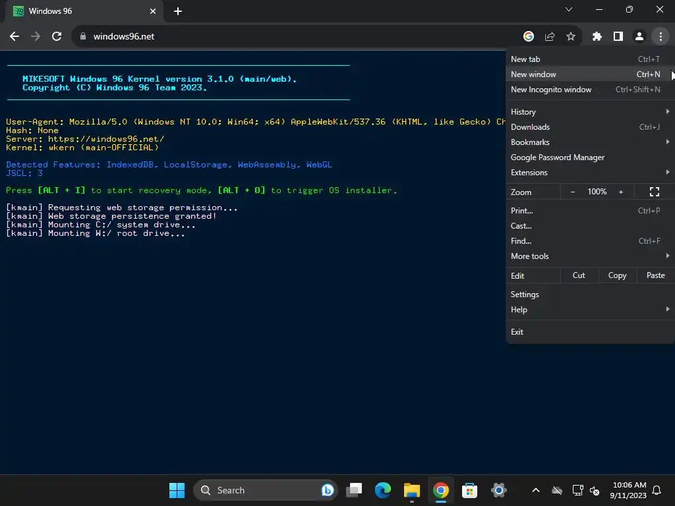
Task: Click Copy in Edit row
Action: pyautogui.click(x=617, y=275)
